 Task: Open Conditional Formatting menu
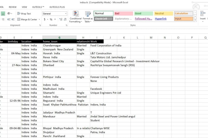pos(76,17)
